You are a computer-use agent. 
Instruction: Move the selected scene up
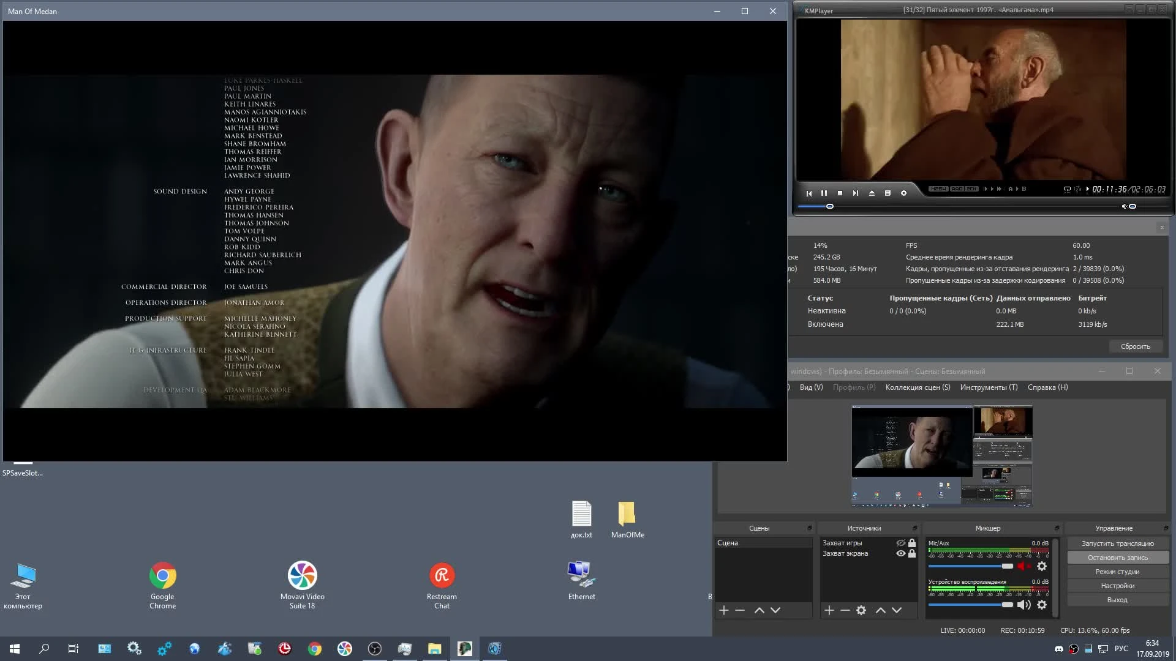coord(759,610)
